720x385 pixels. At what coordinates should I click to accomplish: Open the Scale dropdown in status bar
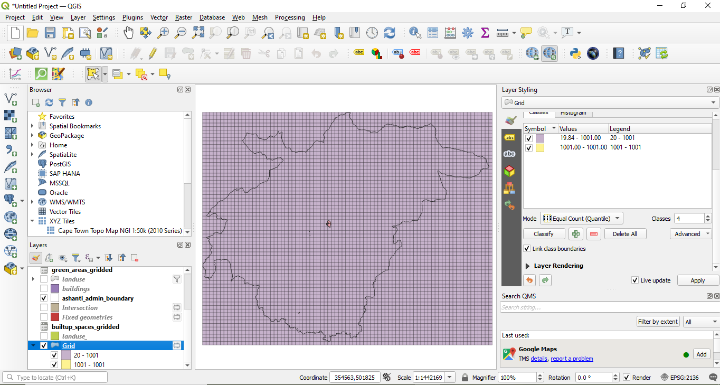450,378
